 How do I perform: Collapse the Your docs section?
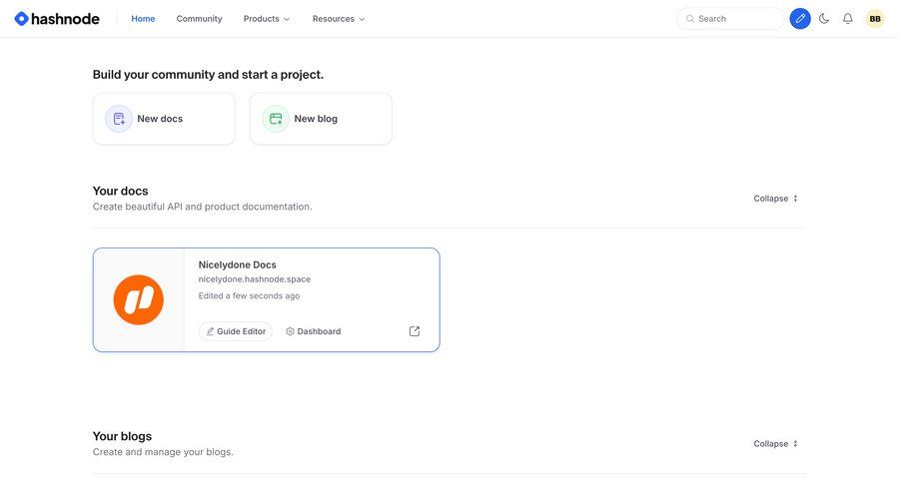[x=776, y=199]
